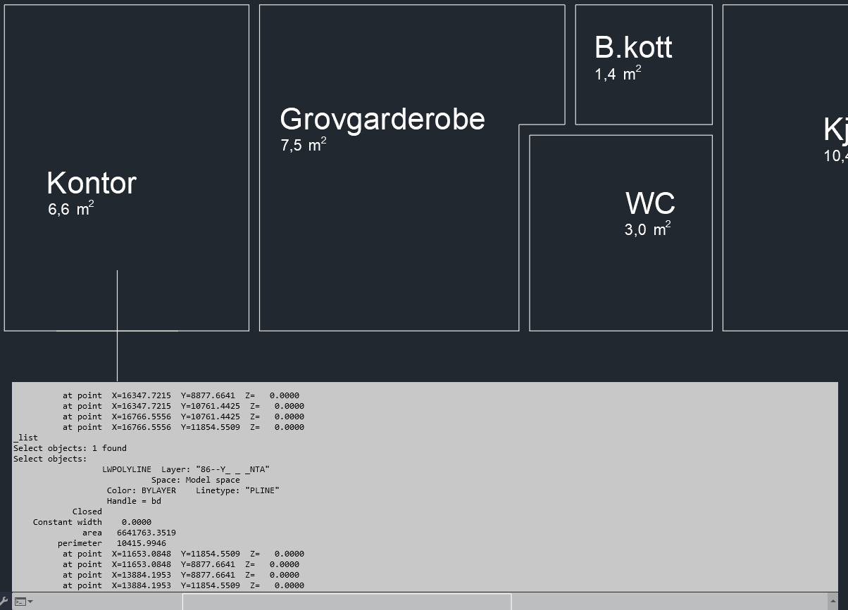
Task: Click the Customization wrench icon
Action: (x=6, y=602)
